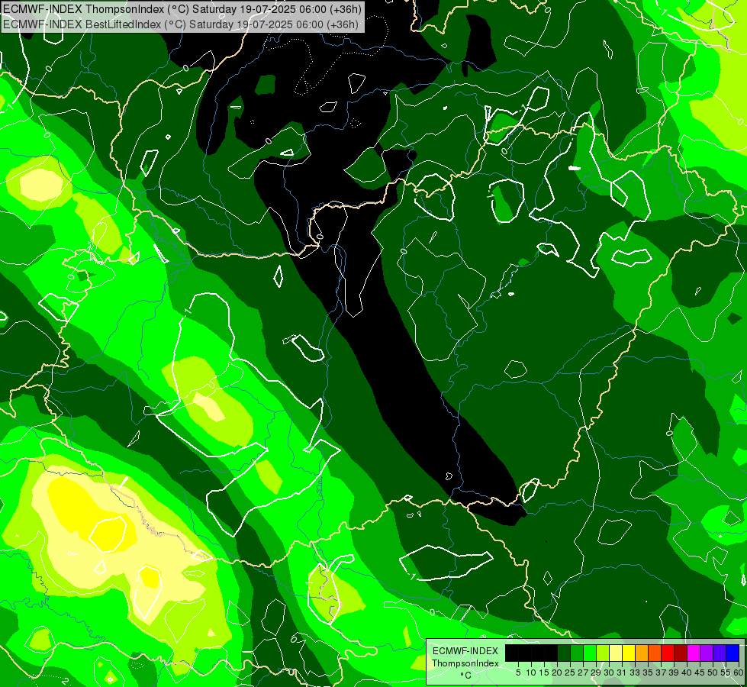The height and width of the screenshot is (687, 747).
Task: Pick the purple legend swatch between 45 and 50
Action: pyautogui.click(x=707, y=653)
